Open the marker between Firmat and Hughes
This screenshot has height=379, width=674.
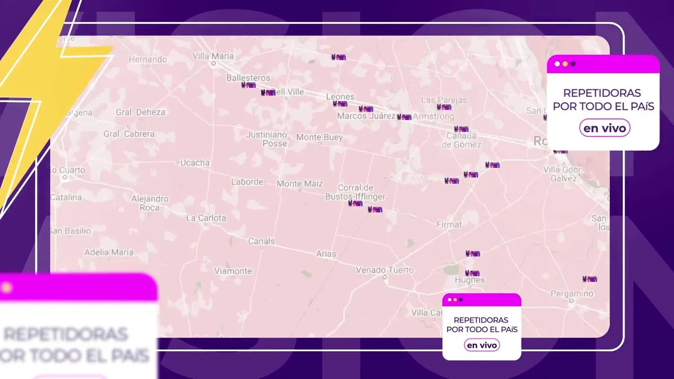pos(473,254)
